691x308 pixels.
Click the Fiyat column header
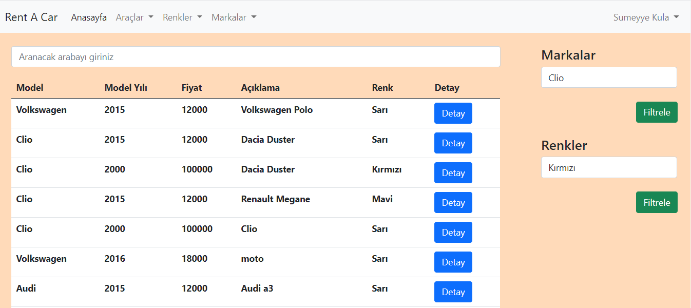(x=191, y=87)
